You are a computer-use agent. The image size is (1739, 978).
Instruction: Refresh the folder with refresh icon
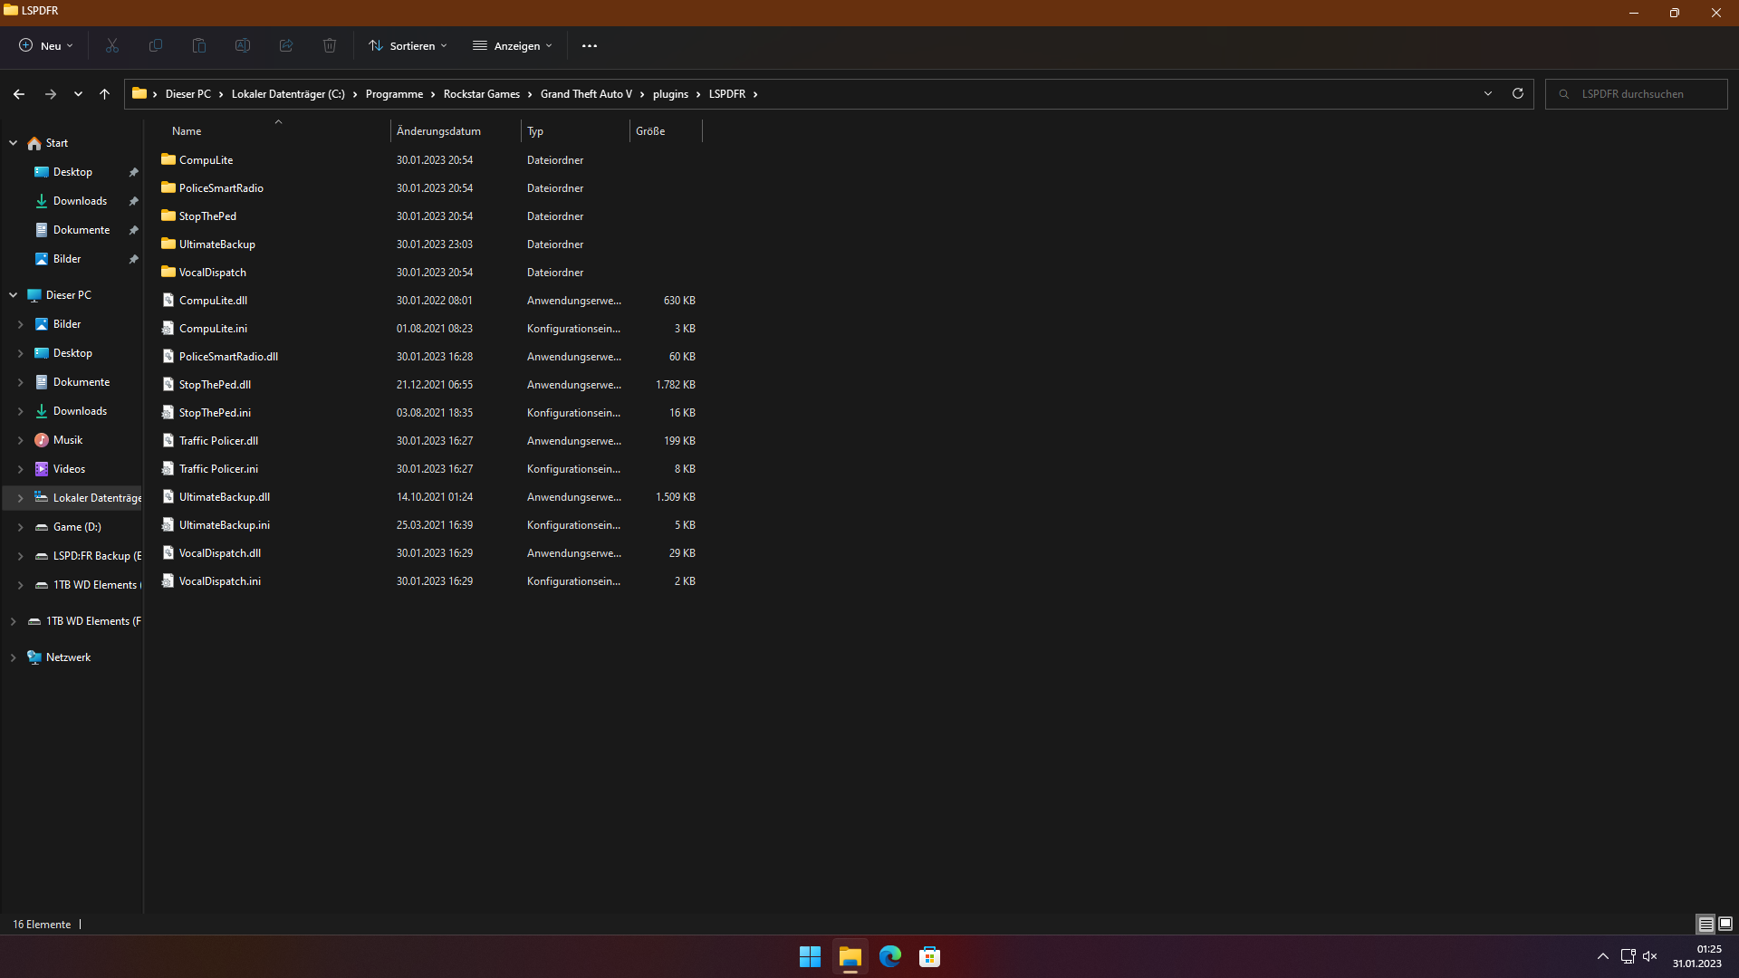click(1518, 93)
